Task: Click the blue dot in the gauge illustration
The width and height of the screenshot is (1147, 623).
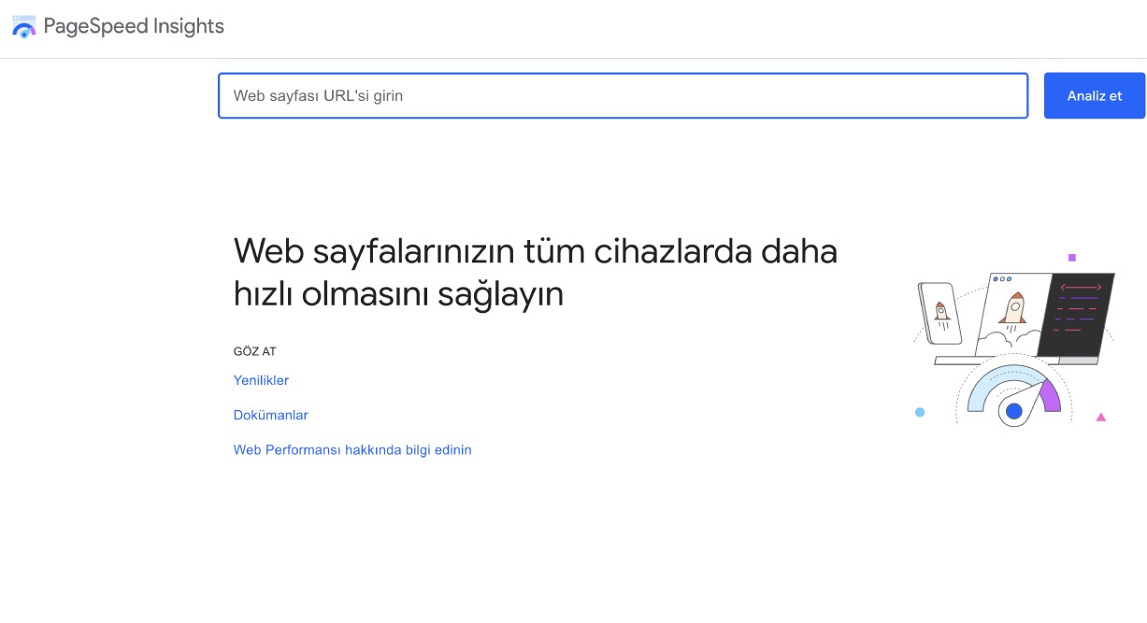Action: [x=1015, y=412]
